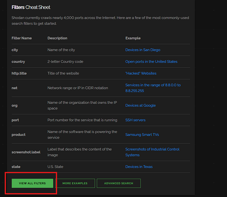Viewport: 227px width, 197px height.
Task: Open the Devices in San Diego link
Action: (x=143, y=50)
